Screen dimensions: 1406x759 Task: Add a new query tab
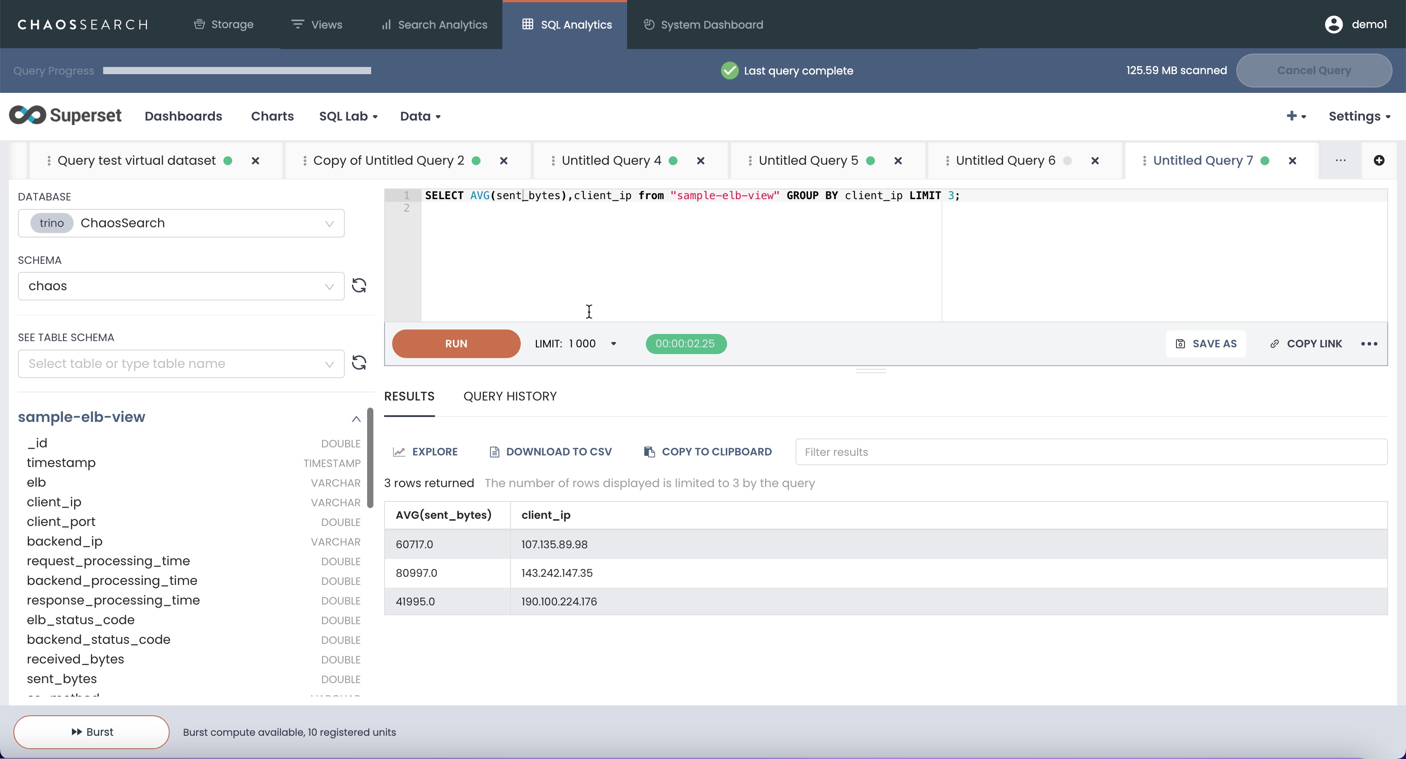pos(1379,160)
